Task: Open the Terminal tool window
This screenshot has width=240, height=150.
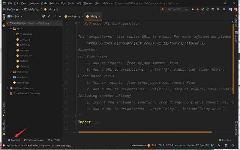Action: [13, 140]
